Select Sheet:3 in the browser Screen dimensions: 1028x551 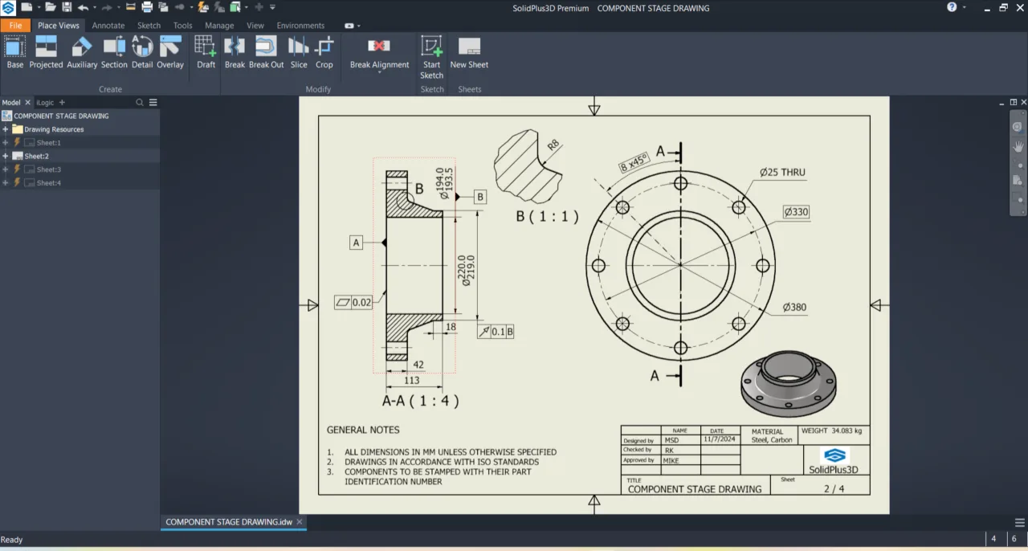pos(48,169)
